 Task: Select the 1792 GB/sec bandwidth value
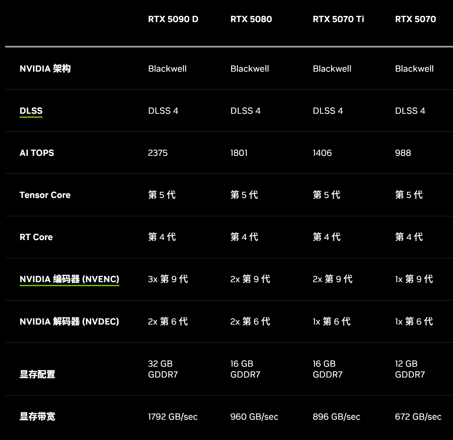173,417
